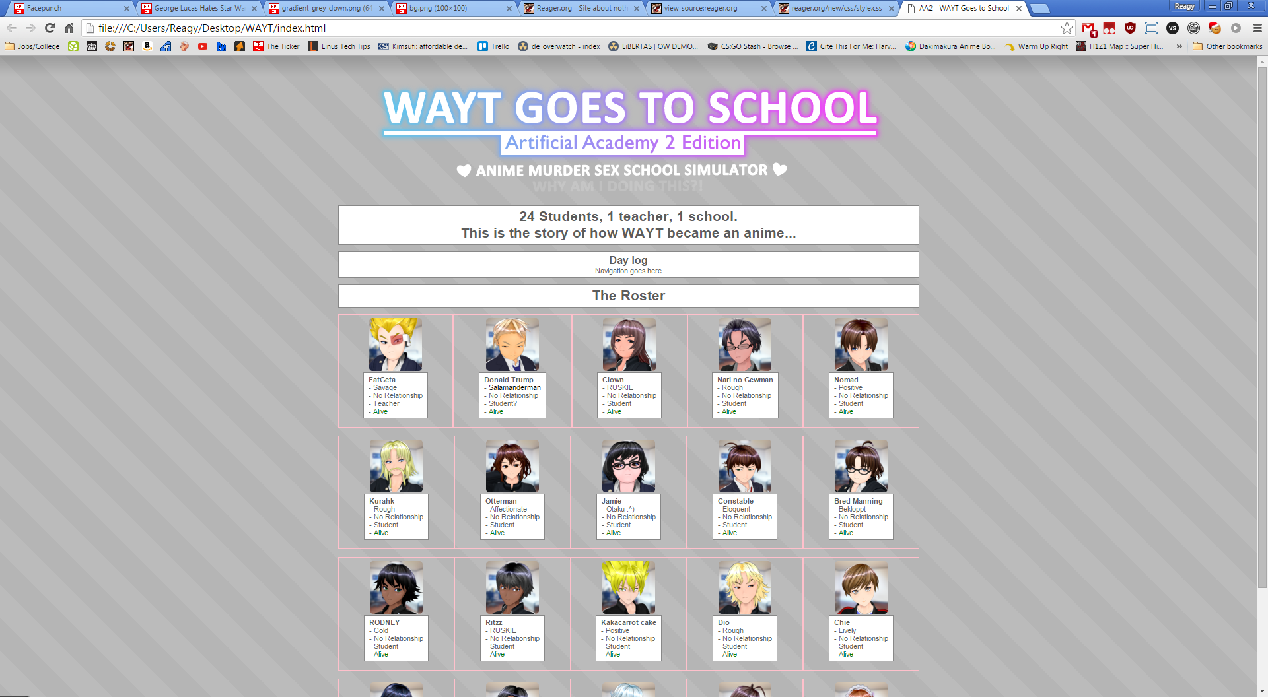Viewport: 1268px width, 697px height.
Task: Click Dio's portrait thumbnail
Action: click(745, 587)
